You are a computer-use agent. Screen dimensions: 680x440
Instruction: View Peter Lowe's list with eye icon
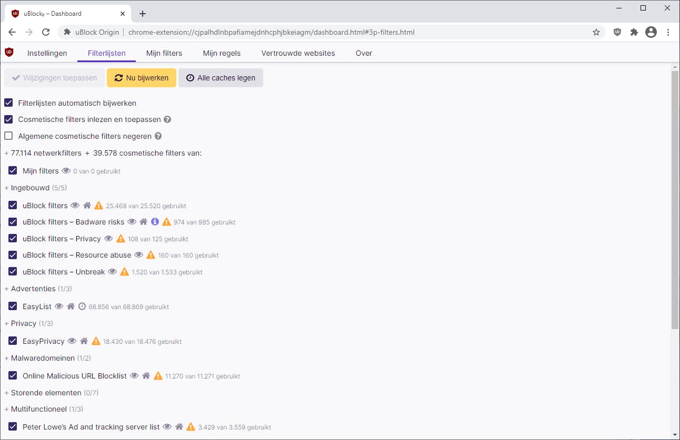point(167,427)
